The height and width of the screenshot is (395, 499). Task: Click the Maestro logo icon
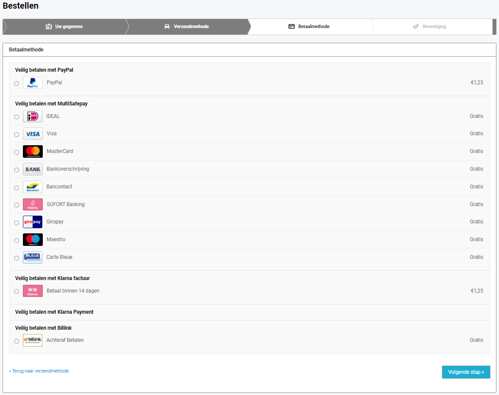[33, 240]
